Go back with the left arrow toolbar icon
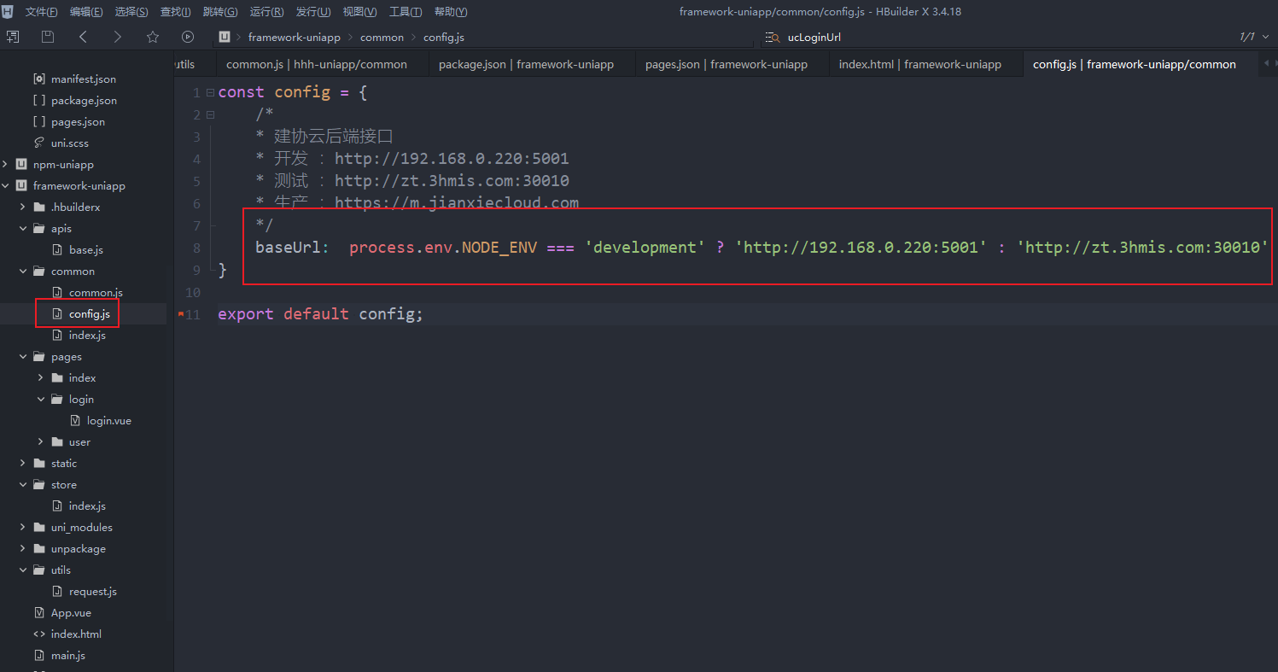 (x=83, y=37)
